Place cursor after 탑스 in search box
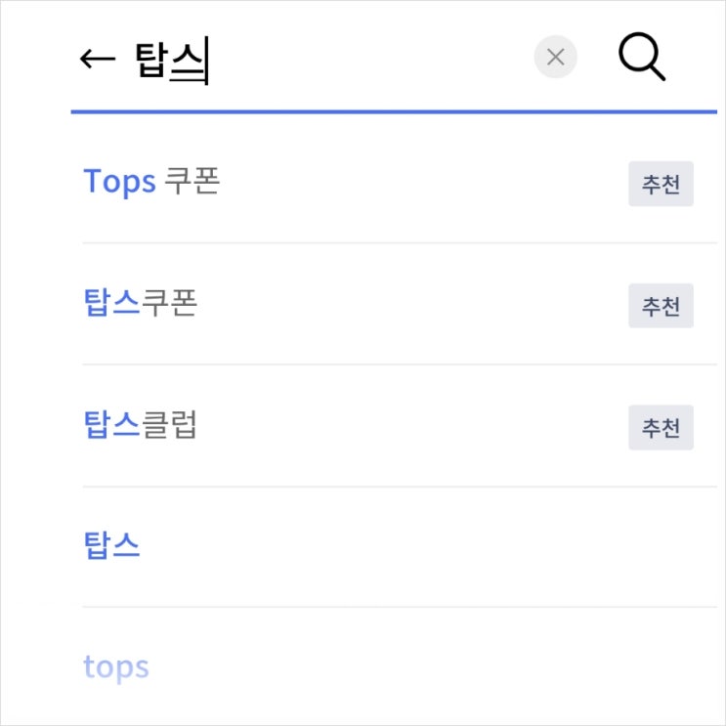 [x=207, y=61]
